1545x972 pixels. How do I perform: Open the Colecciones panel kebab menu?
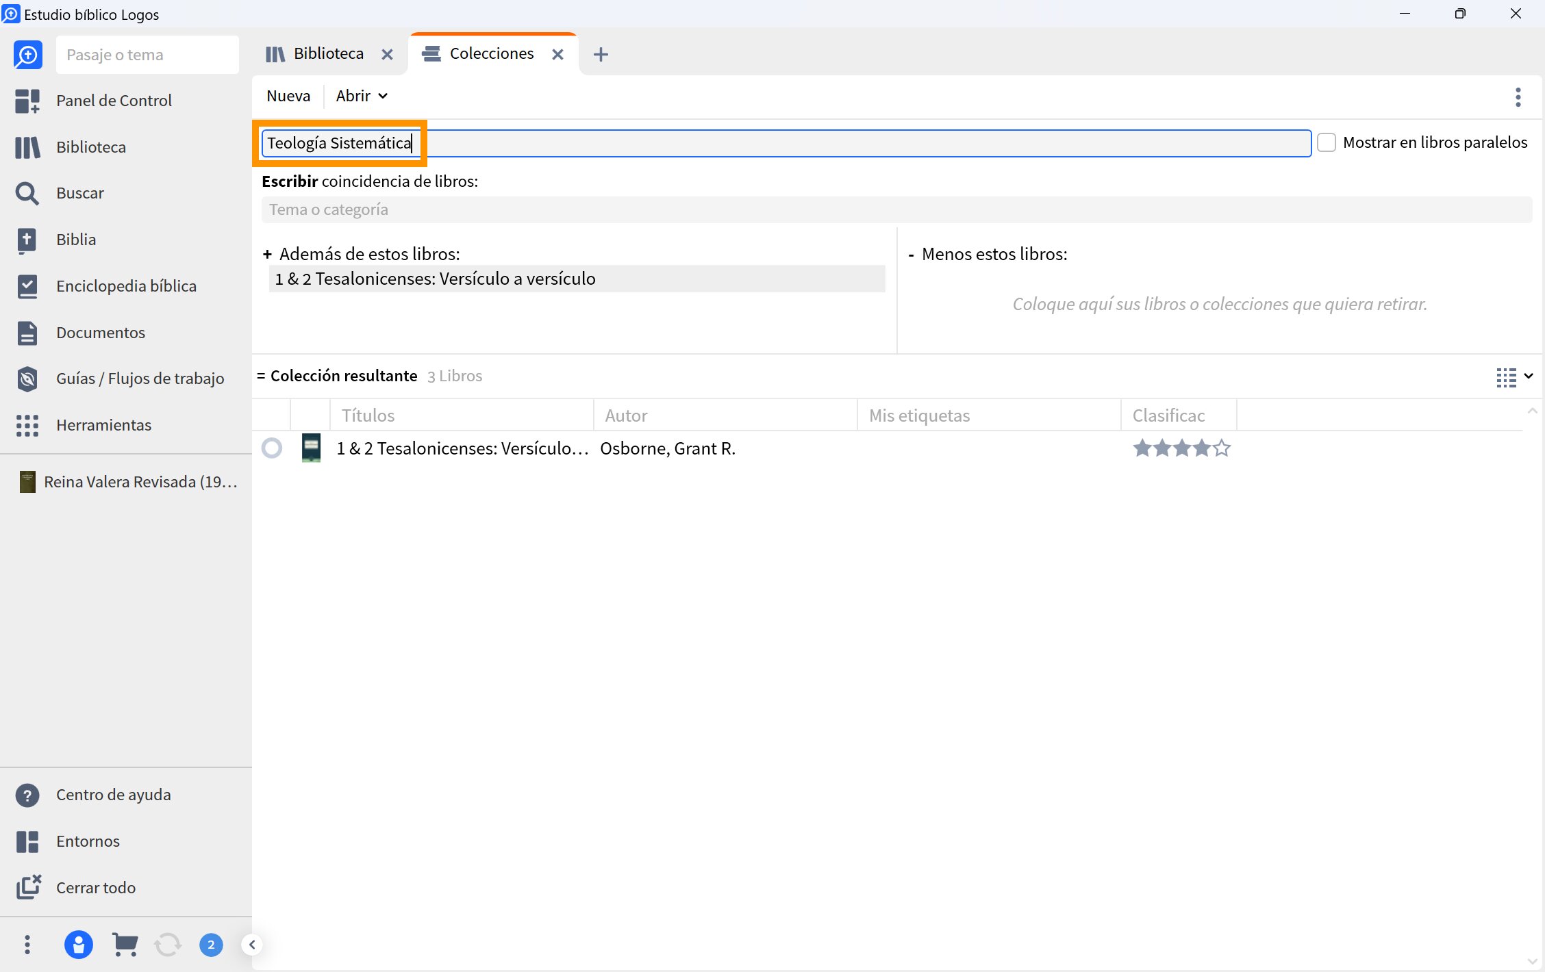(x=1518, y=97)
